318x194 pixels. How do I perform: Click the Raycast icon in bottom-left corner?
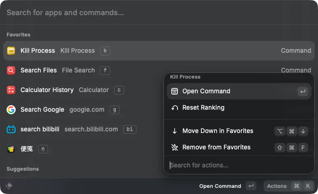tap(9, 186)
